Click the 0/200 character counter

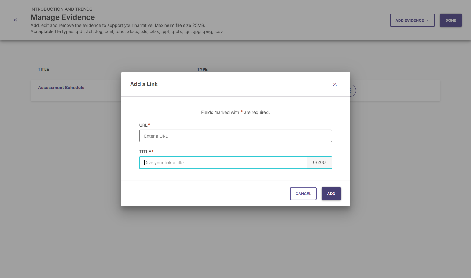click(319, 163)
